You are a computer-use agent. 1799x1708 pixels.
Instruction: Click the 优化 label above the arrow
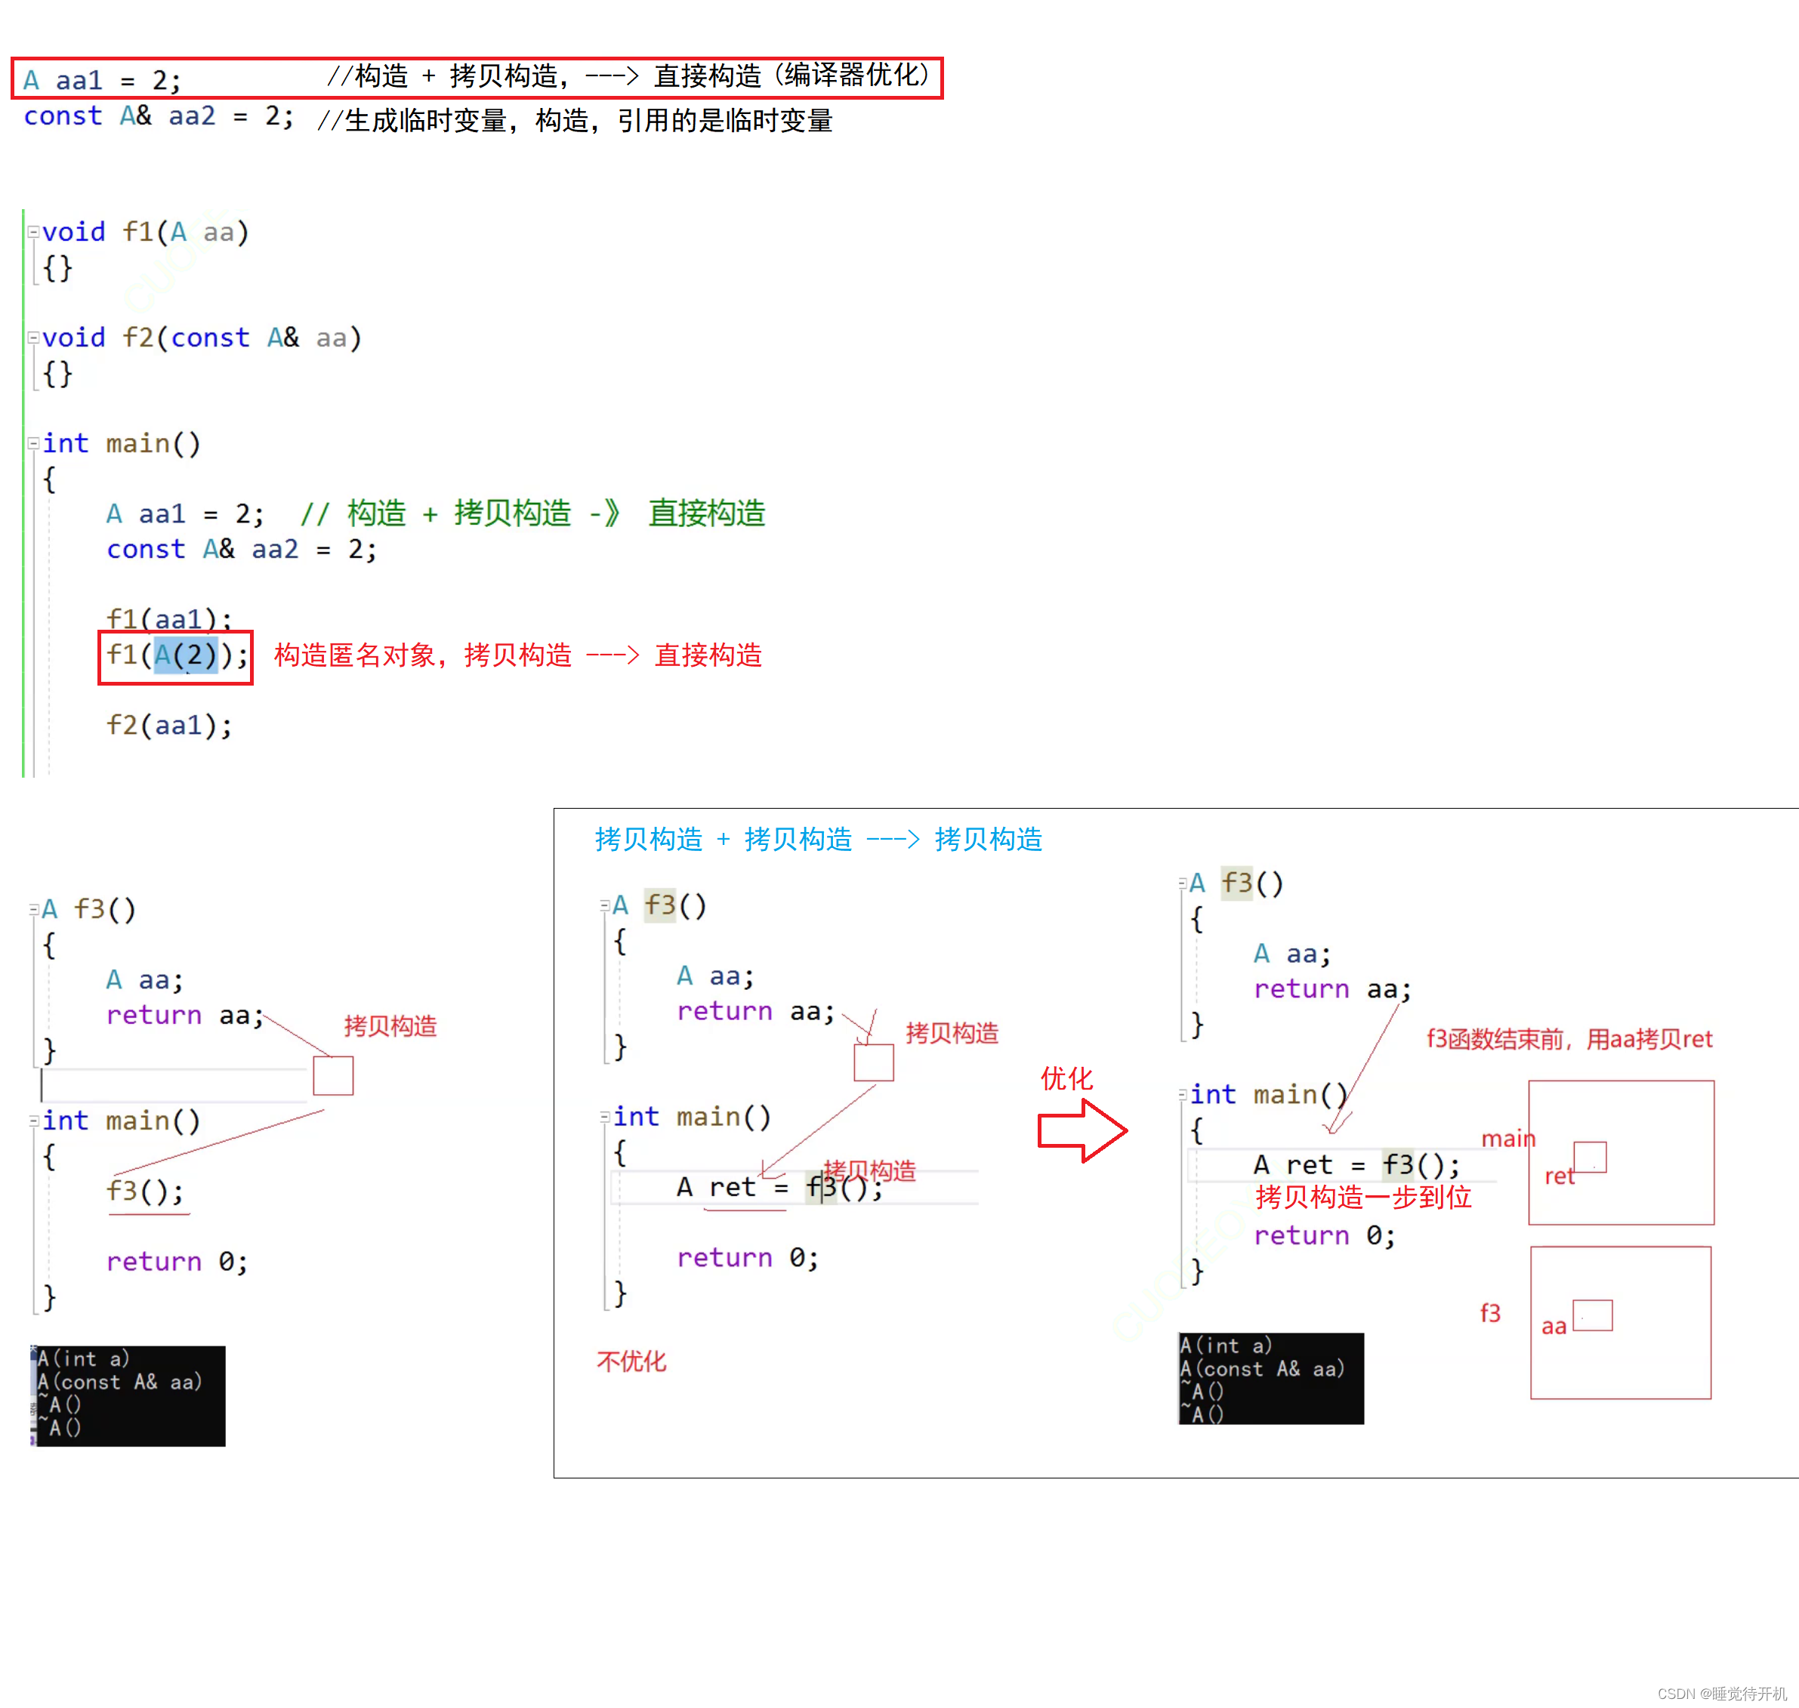coord(1066,1079)
